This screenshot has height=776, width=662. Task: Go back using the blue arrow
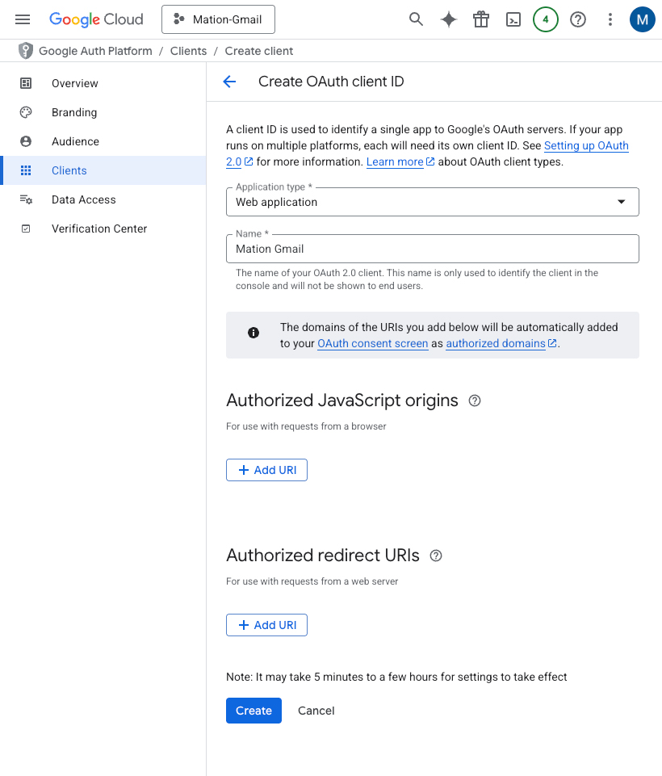[x=229, y=82]
